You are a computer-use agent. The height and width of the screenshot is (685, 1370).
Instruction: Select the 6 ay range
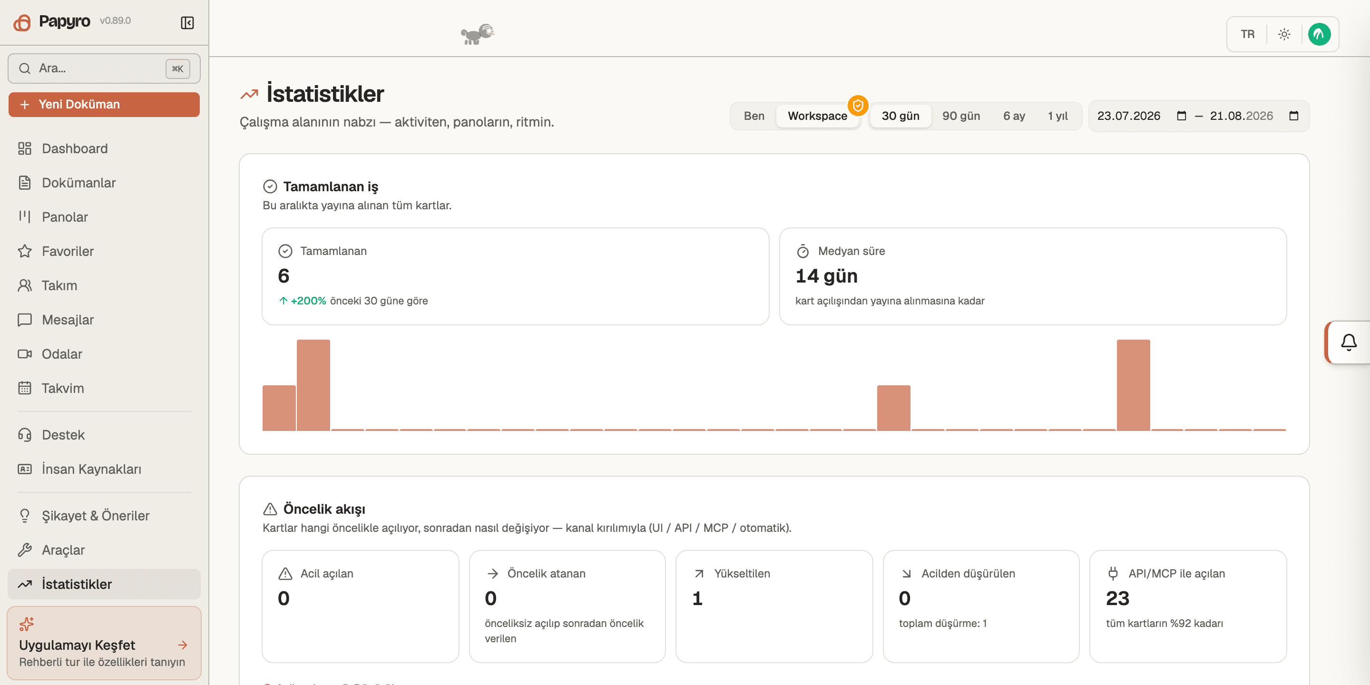(x=1014, y=116)
